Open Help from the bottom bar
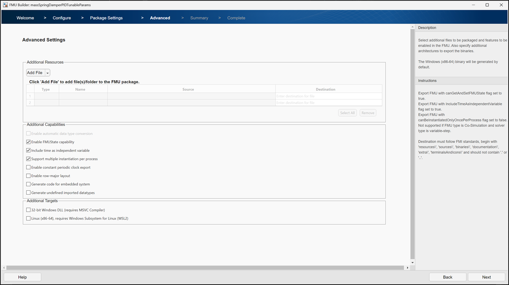Screen dimensions: 509x285 [x=22, y=277]
